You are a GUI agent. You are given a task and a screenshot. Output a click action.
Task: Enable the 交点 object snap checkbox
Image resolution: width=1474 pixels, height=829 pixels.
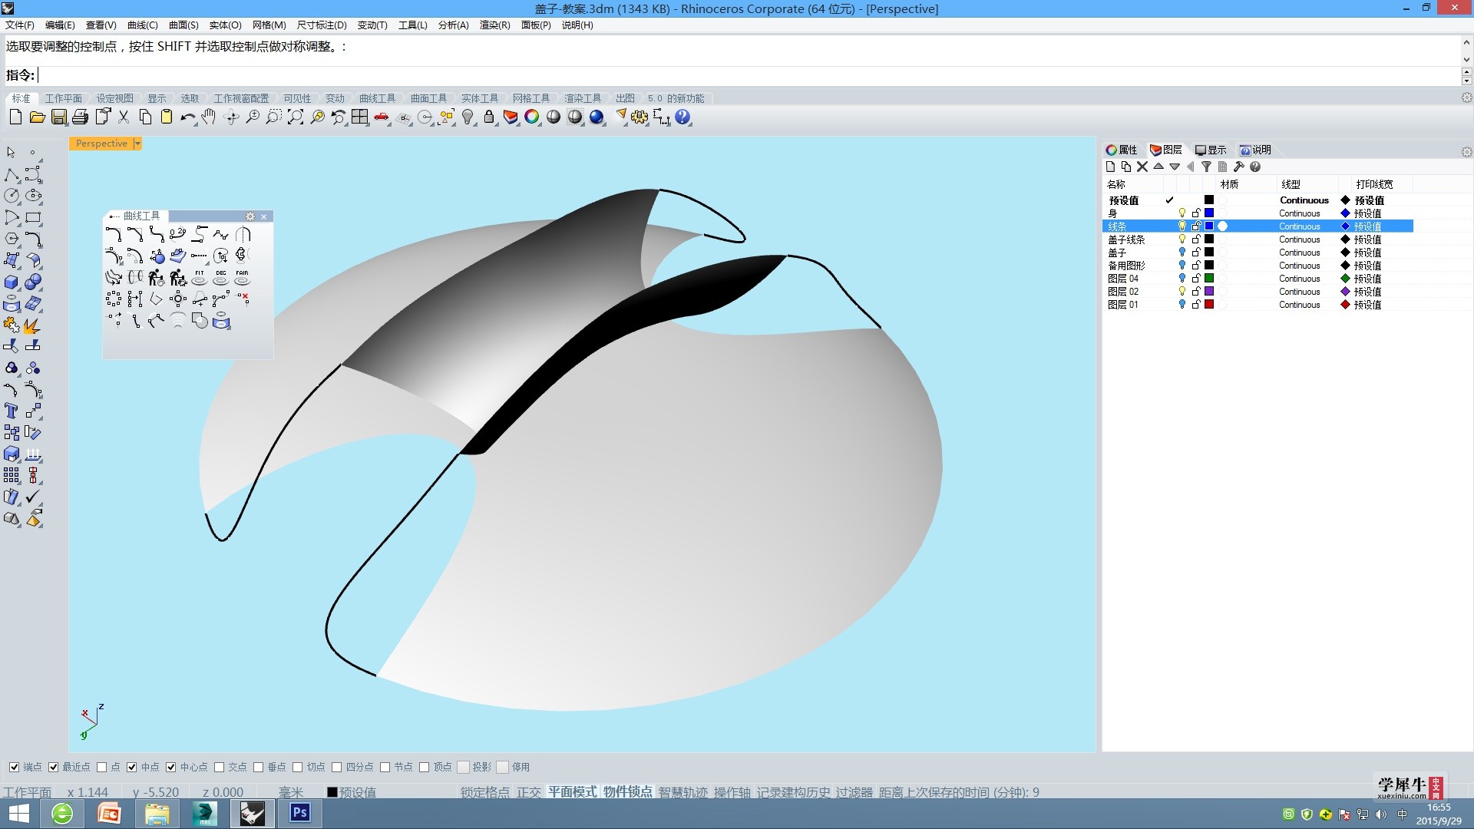click(219, 767)
